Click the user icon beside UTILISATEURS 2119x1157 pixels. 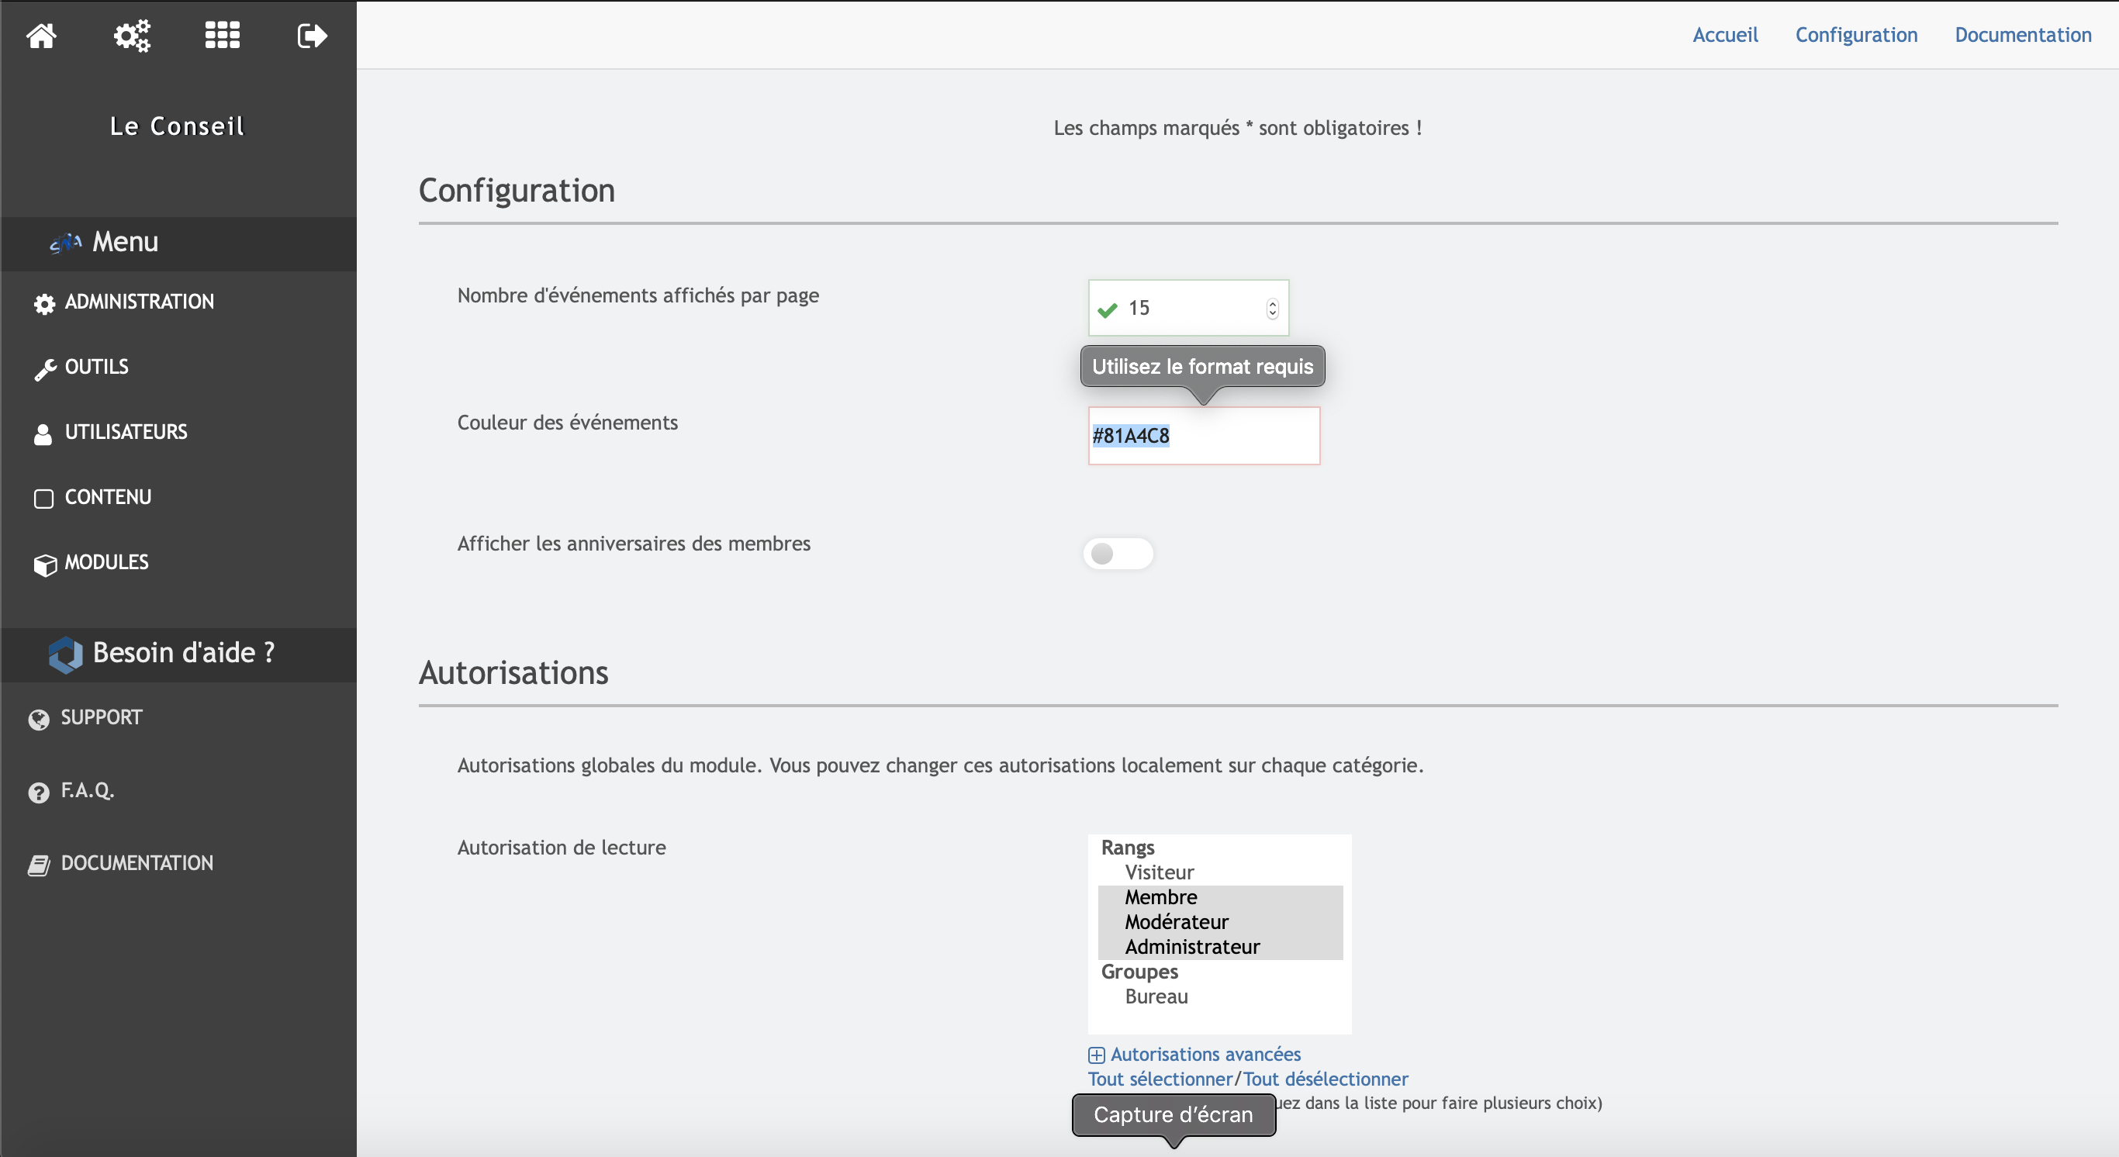tap(43, 434)
